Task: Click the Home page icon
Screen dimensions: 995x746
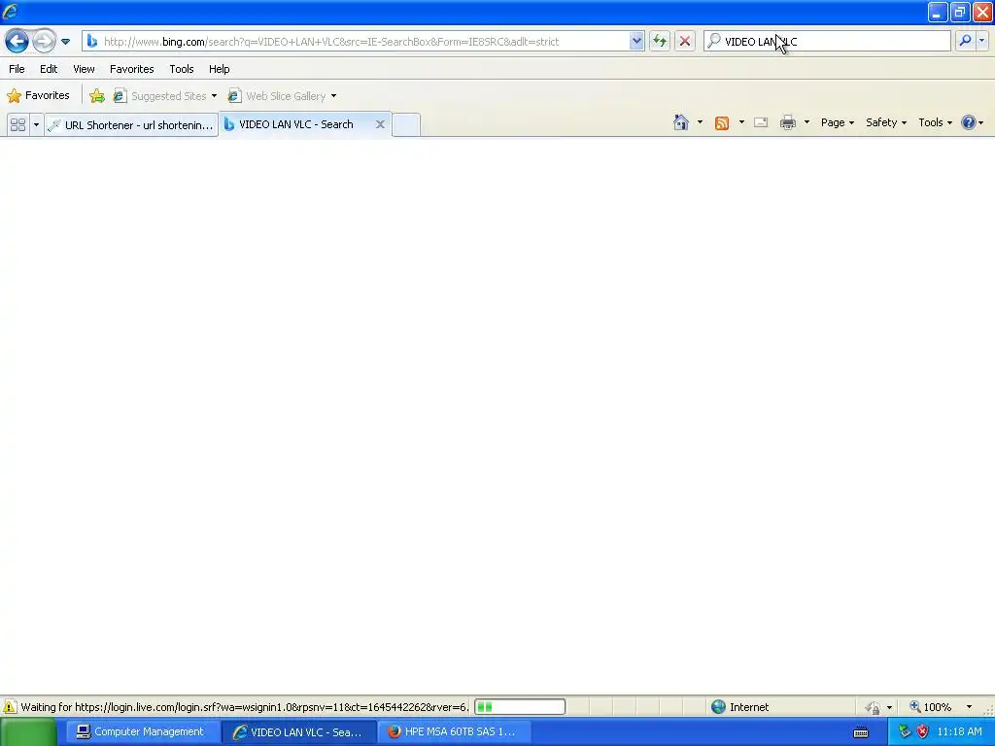Action: [x=681, y=122]
